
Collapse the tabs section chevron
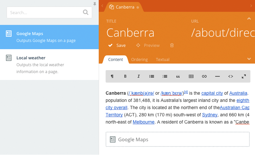pos(249,59)
